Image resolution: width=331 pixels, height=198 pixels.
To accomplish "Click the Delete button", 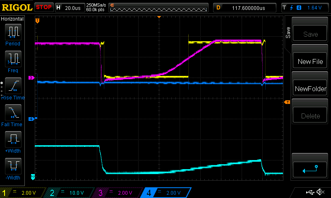I will pyautogui.click(x=310, y=115).
